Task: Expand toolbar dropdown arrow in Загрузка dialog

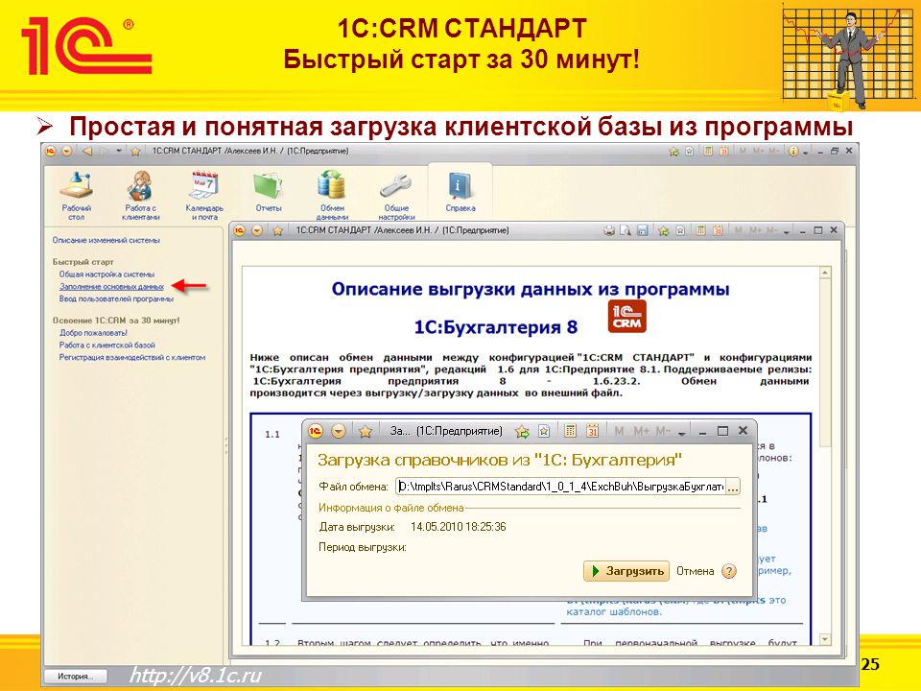Action: [682, 433]
